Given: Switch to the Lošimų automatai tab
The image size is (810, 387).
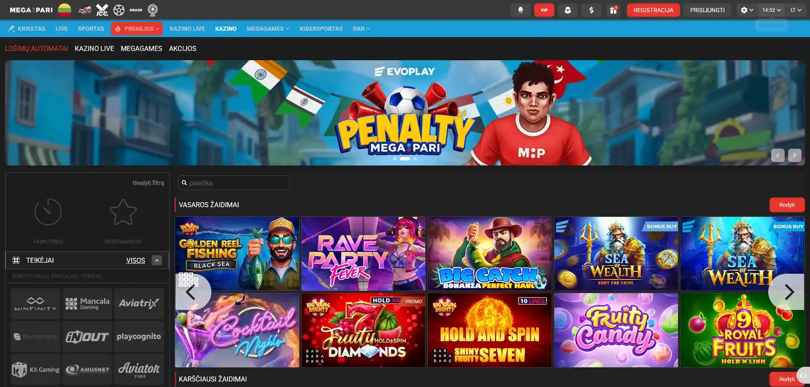Looking at the screenshot, I should [x=37, y=49].
